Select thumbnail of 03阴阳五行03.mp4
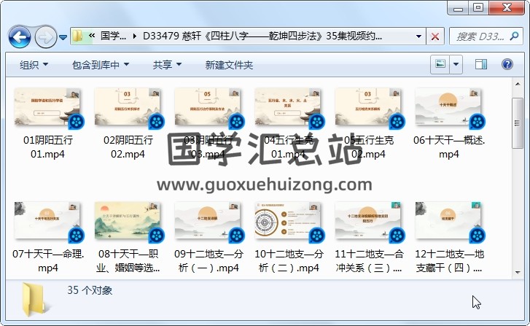Screen dimensions: 530x326 (208, 107)
